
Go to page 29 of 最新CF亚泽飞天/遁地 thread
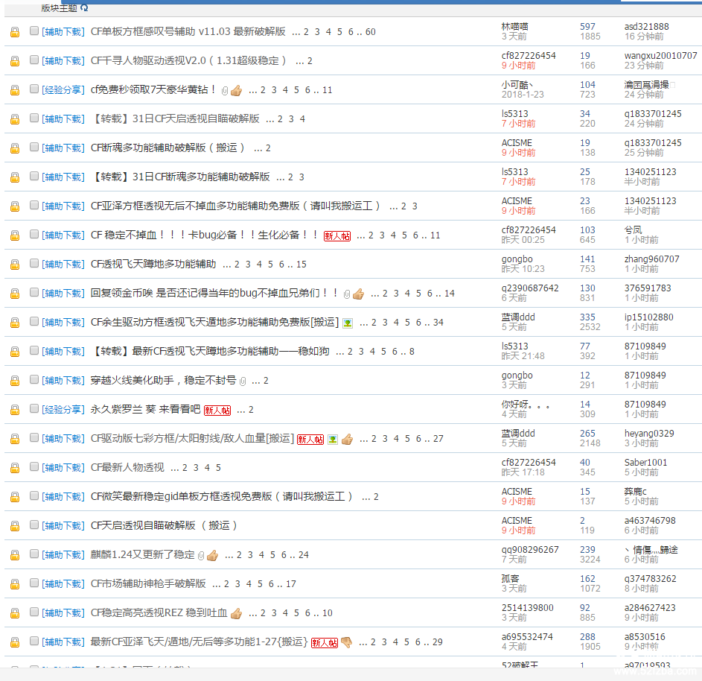tap(438, 642)
